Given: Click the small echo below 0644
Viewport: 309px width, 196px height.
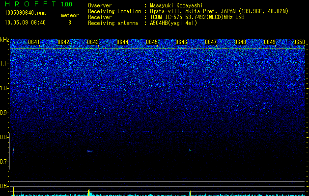Looking at the screenshot, I should click(x=125, y=151).
